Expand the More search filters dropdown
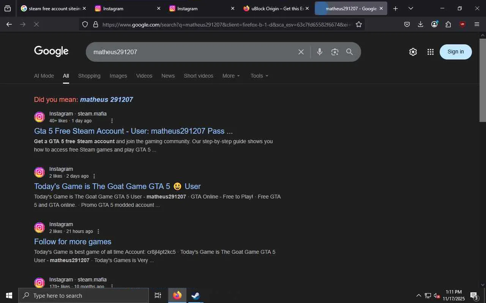 [231, 76]
